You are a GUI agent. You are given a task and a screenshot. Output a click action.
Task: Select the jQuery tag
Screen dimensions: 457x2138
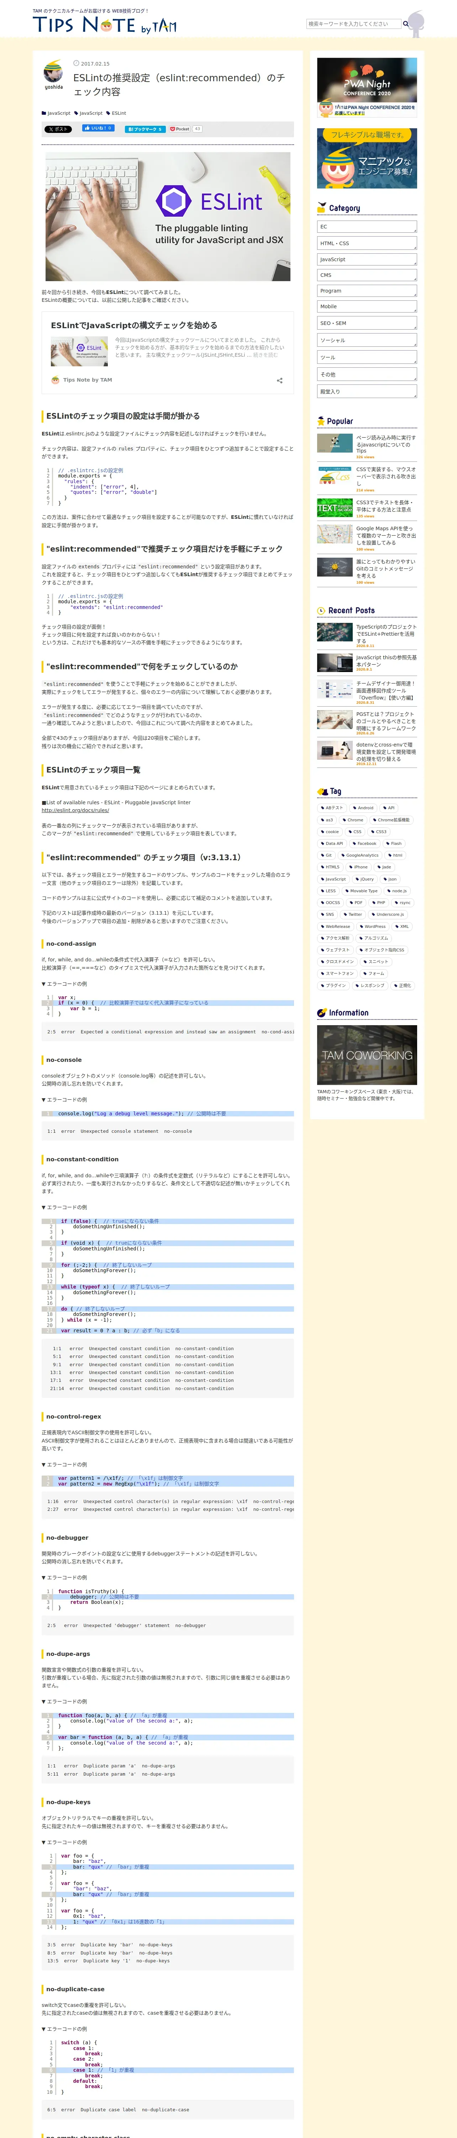pyautogui.click(x=365, y=879)
